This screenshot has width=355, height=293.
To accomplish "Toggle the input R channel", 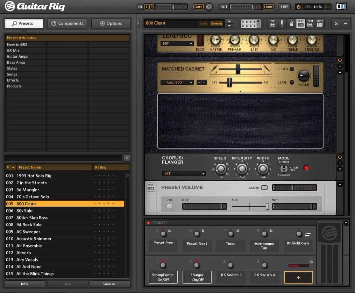I will click(x=152, y=7).
